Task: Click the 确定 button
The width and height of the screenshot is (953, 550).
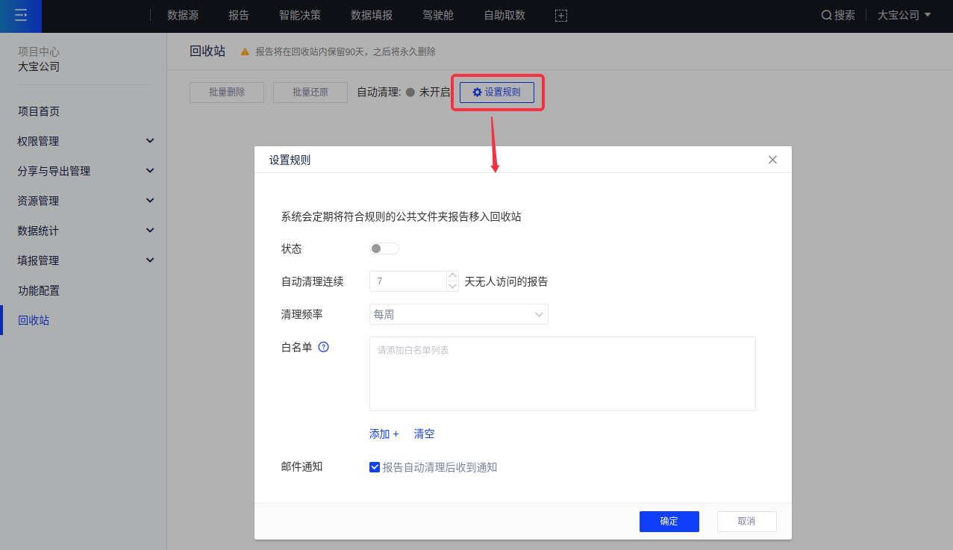Action: pyautogui.click(x=669, y=522)
